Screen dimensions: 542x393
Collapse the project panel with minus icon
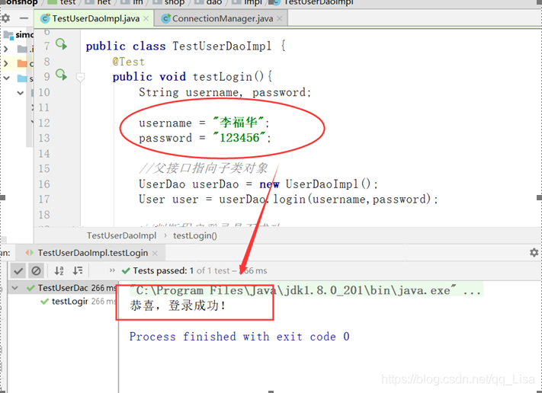[24, 18]
